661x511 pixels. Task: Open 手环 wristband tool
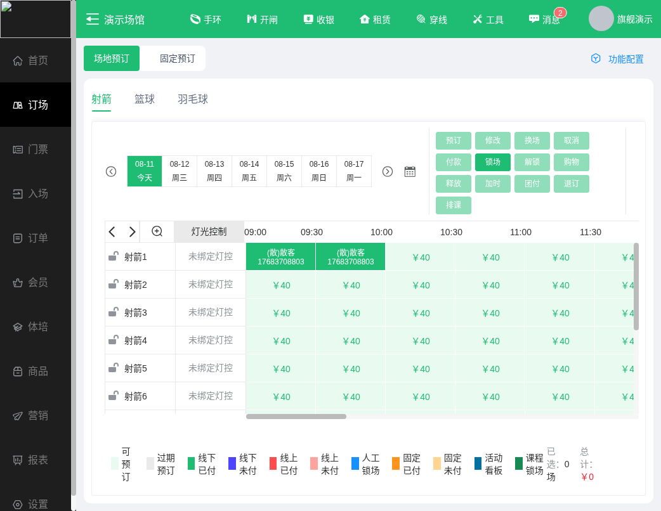[206, 20]
